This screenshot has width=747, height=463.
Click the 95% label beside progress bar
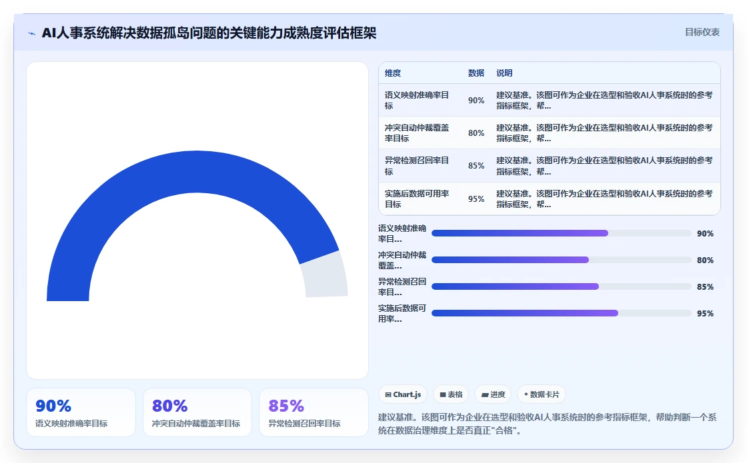pos(705,314)
